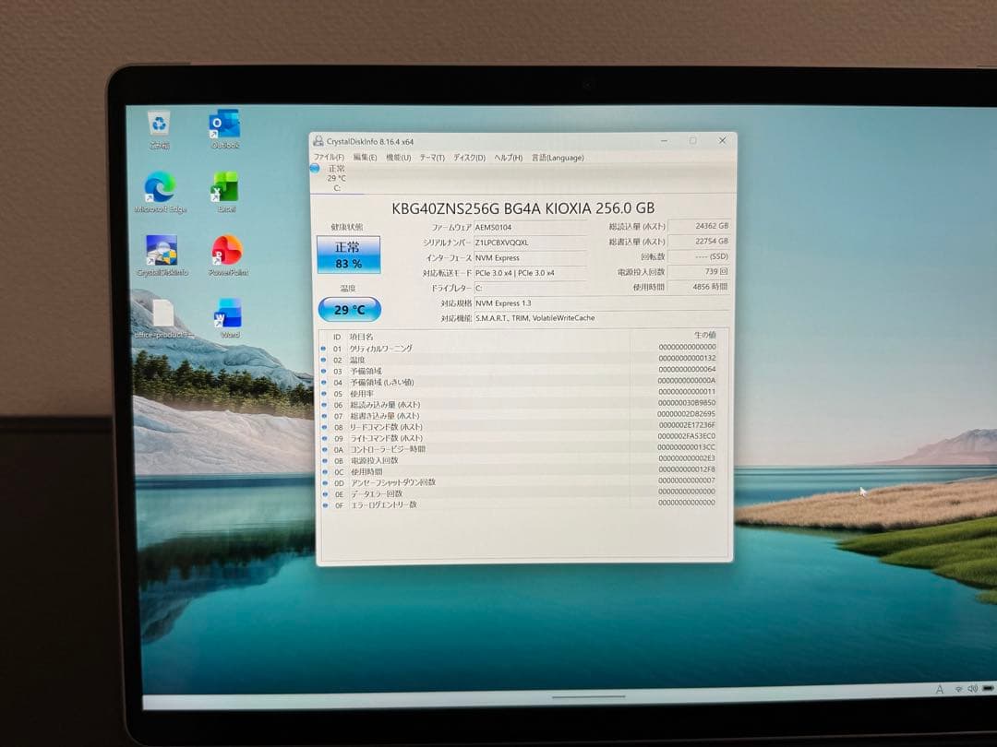This screenshot has height=747, width=997.
Task: Click the 29 °C temperature button
Action: (x=350, y=309)
